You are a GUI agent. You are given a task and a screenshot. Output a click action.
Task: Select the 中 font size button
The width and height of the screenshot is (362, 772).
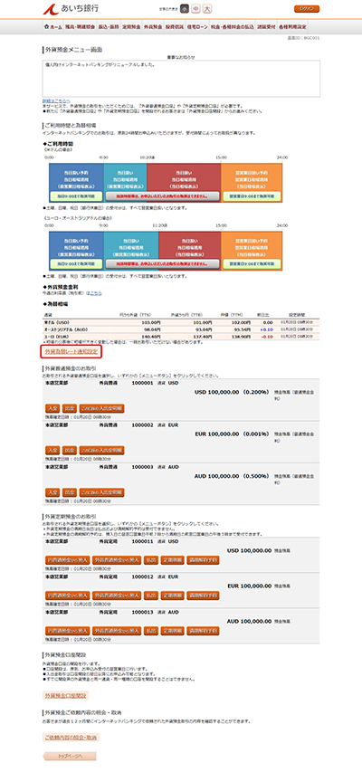195,9
